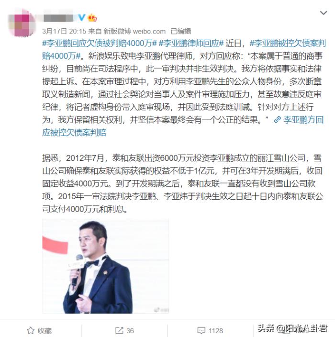335x340 pixels.
Task: Open comments via speech bubble icon
Action: pos(201,331)
